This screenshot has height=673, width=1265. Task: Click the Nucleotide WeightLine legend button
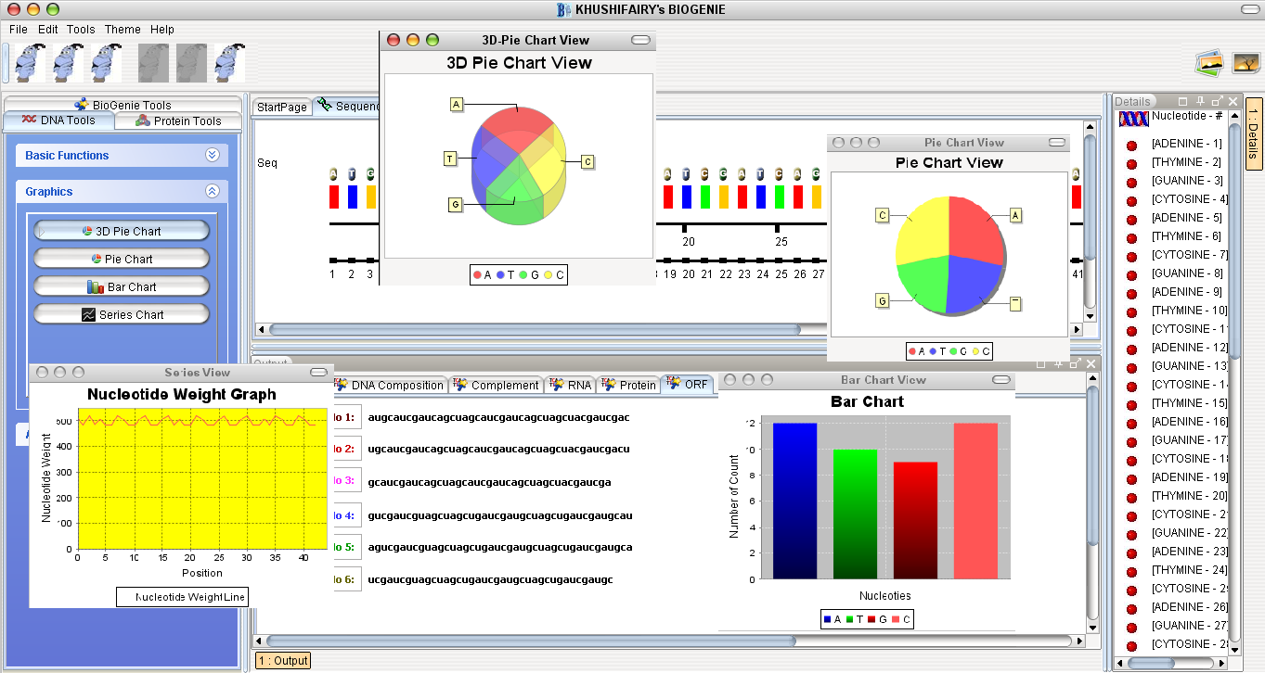tap(182, 596)
